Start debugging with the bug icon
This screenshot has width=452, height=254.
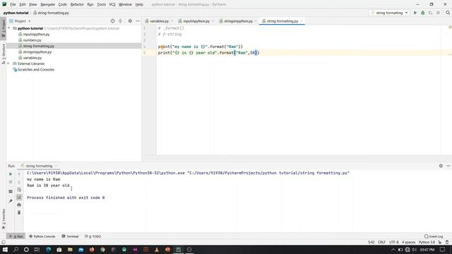click(423, 13)
